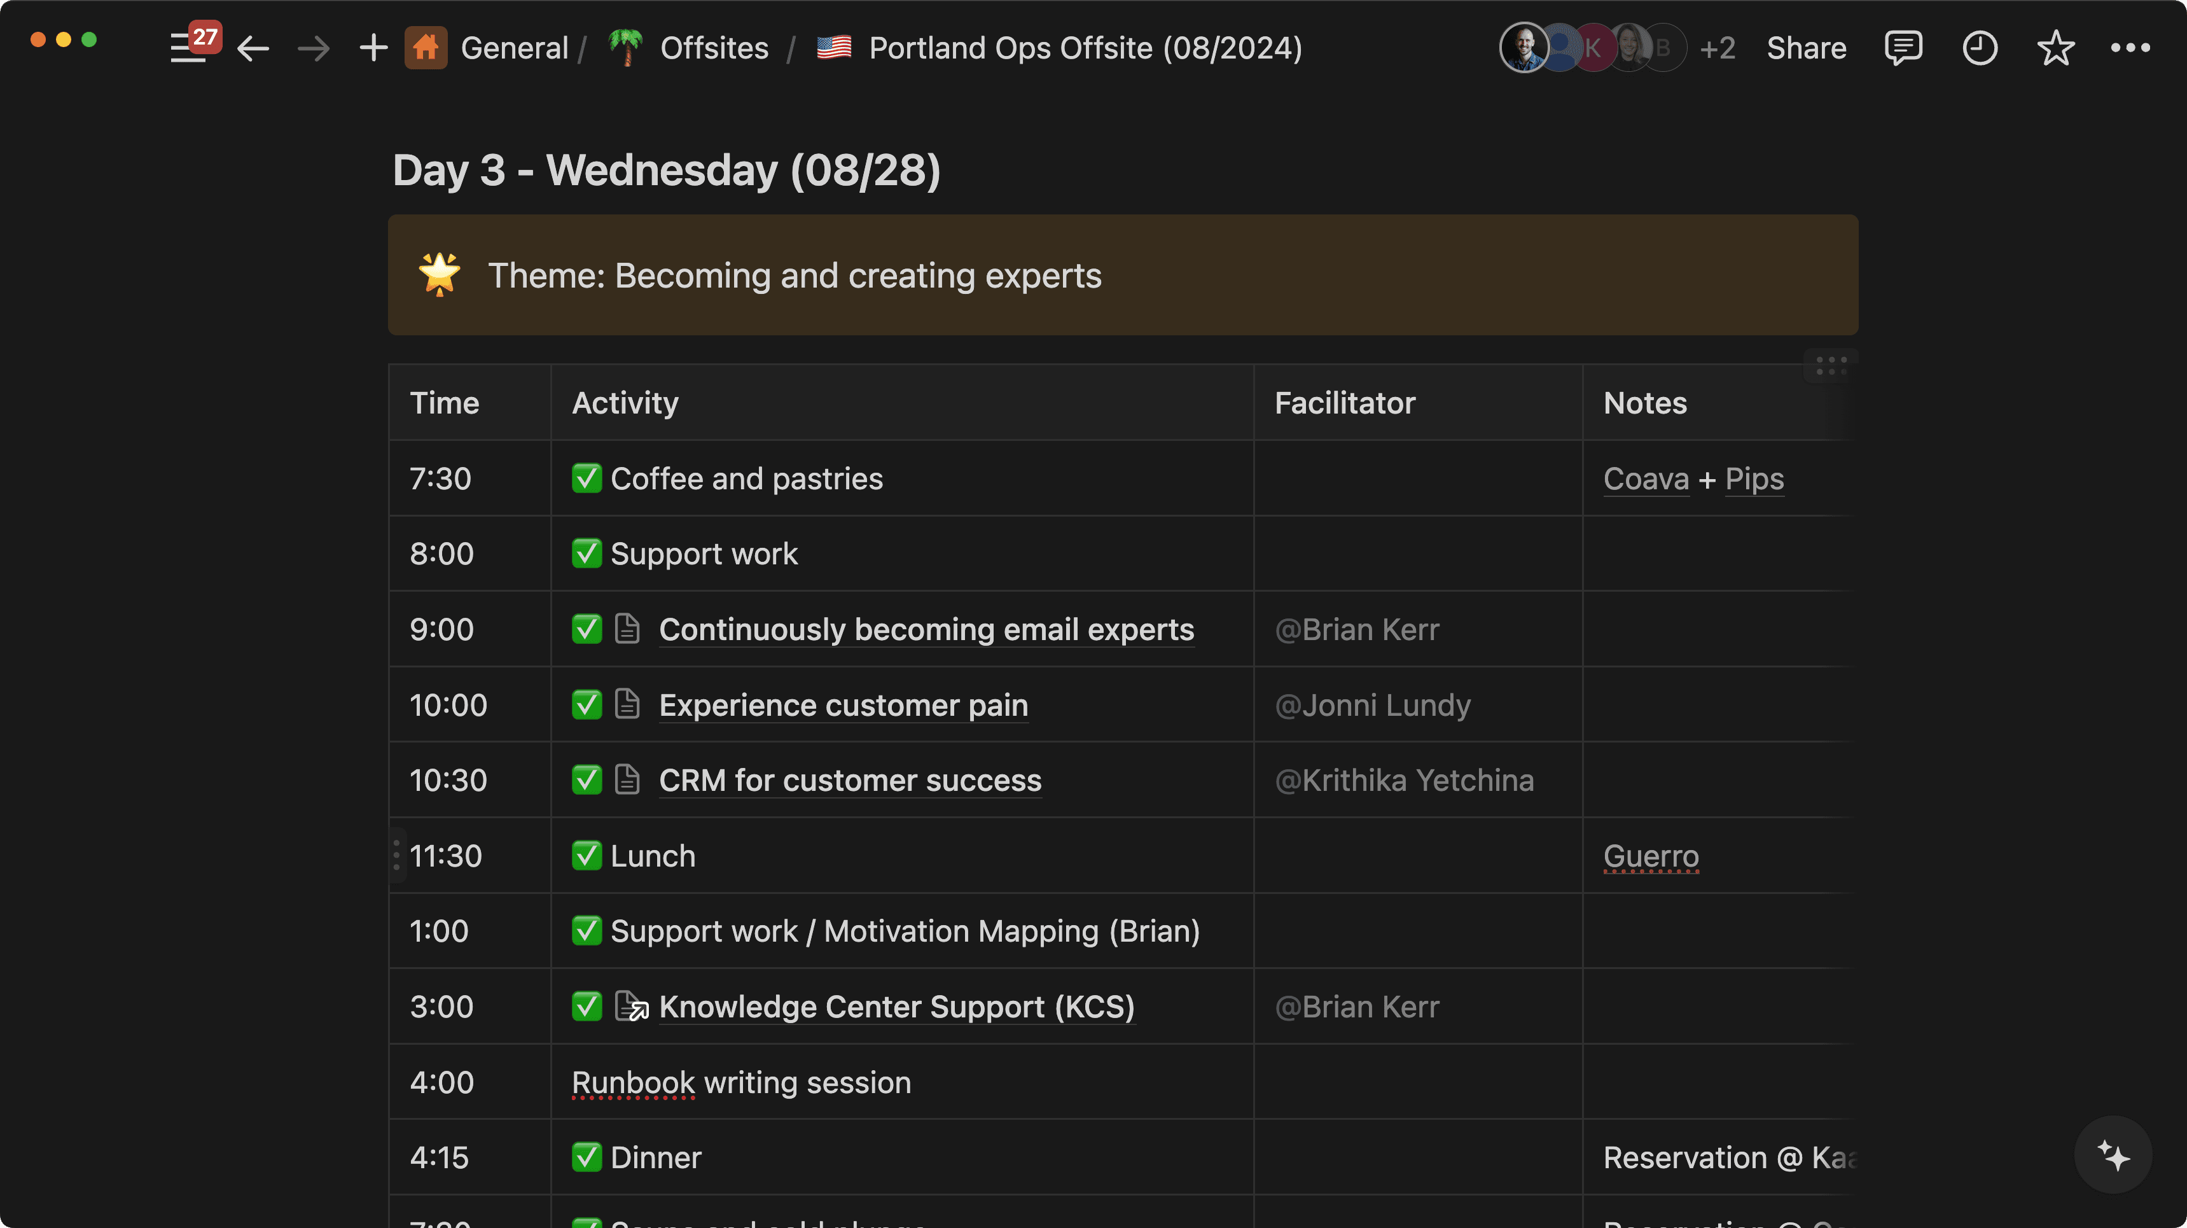The width and height of the screenshot is (2187, 1228).
Task: View page edit history via clock icon
Action: click(1980, 48)
